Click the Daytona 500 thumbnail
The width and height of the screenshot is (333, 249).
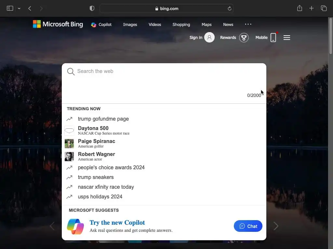tap(69, 131)
